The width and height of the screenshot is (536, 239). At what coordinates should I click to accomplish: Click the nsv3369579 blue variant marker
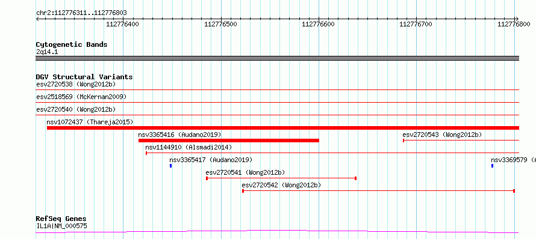coord(492,166)
